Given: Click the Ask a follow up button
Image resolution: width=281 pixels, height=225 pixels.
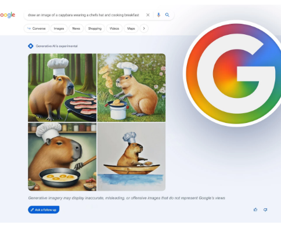Looking at the screenshot, I should coord(44,210).
